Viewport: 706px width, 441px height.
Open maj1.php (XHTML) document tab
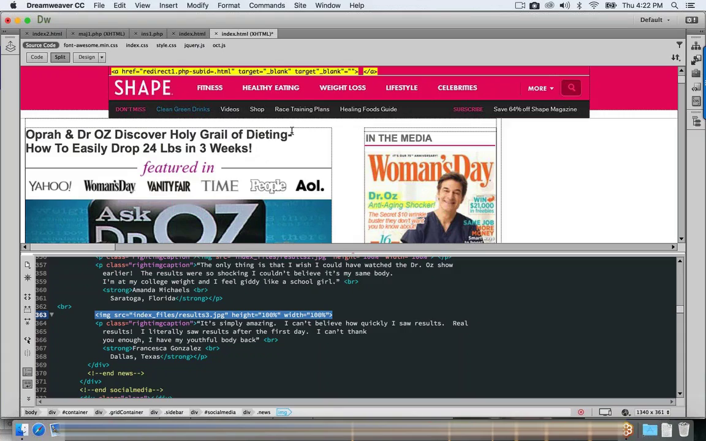tap(102, 34)
